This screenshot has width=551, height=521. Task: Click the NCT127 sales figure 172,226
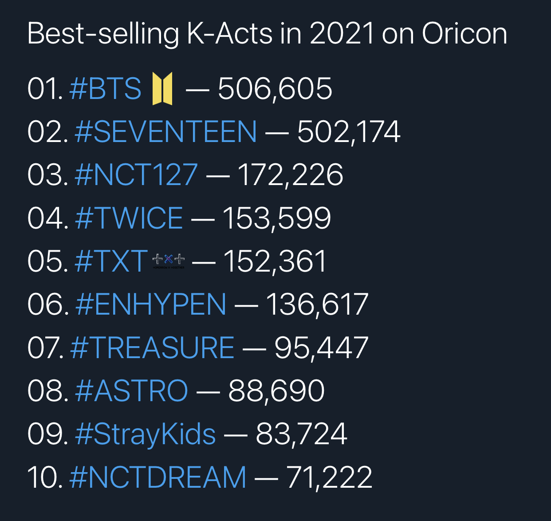point(291,175)
